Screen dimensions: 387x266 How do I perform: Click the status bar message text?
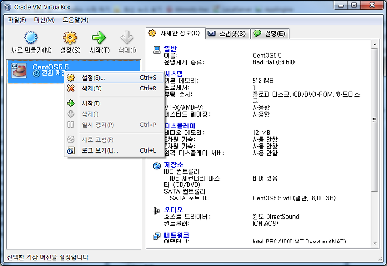click(47, 257)
